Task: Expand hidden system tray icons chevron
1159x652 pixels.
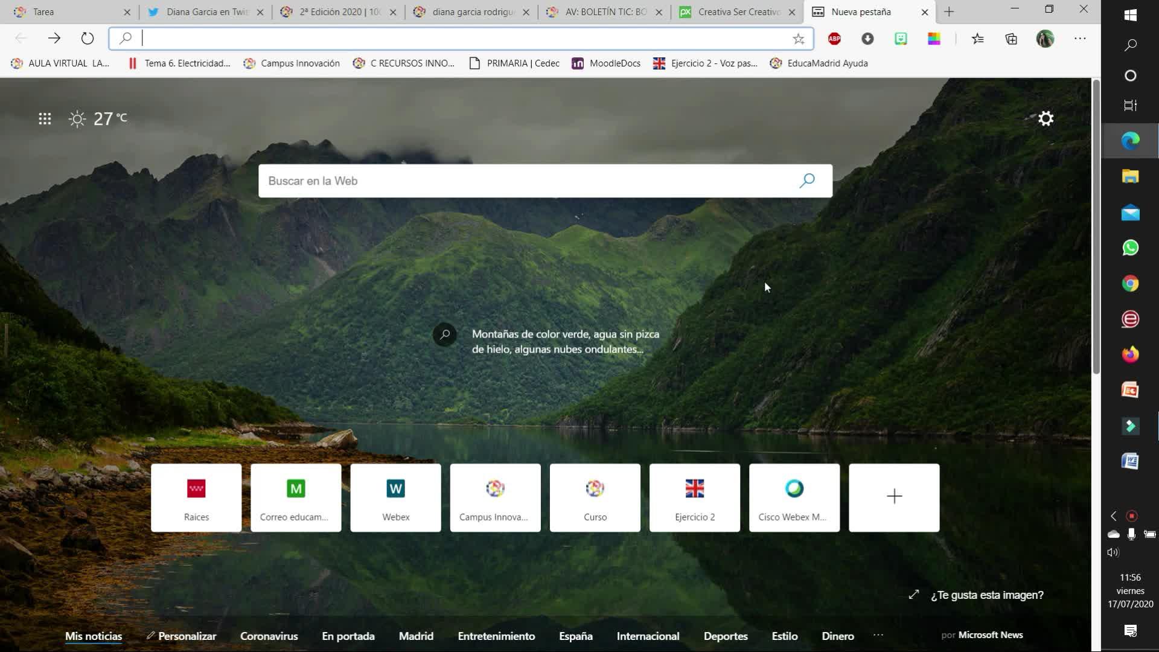Action: click(1114, 516)
